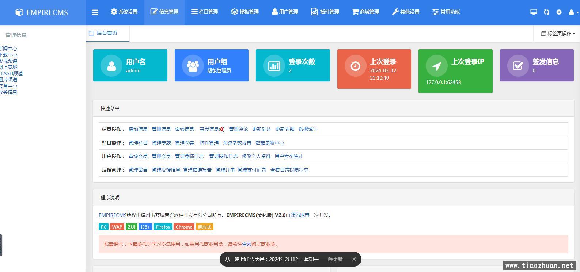This screenshot has width=580, height=272.
Task: Click the 管理信息 quick link
Action: coord(161,129)
